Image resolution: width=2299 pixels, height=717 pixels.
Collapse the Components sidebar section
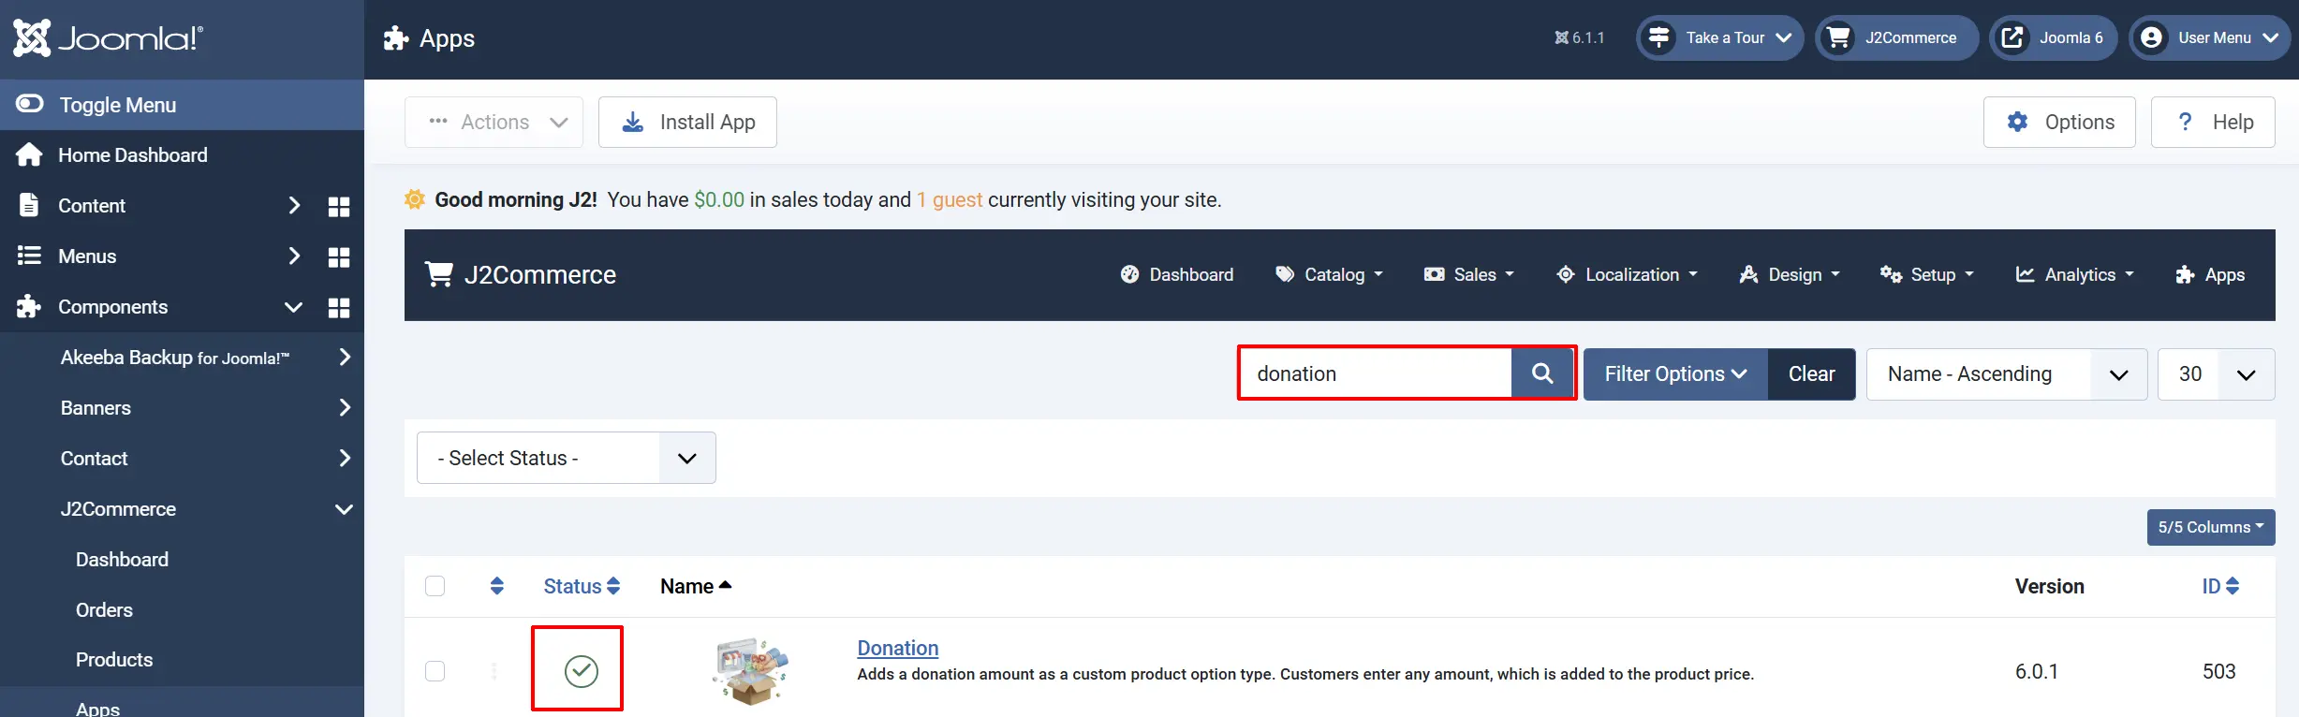tap(294, 307)
